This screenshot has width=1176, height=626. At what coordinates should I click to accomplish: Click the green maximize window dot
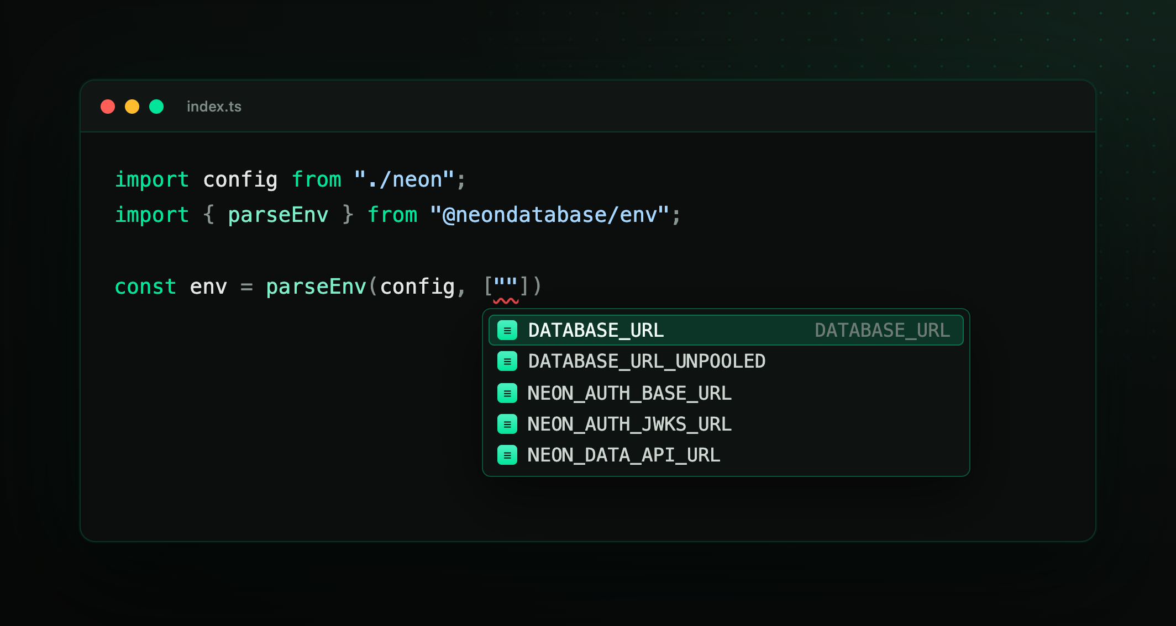click(156, 107)
